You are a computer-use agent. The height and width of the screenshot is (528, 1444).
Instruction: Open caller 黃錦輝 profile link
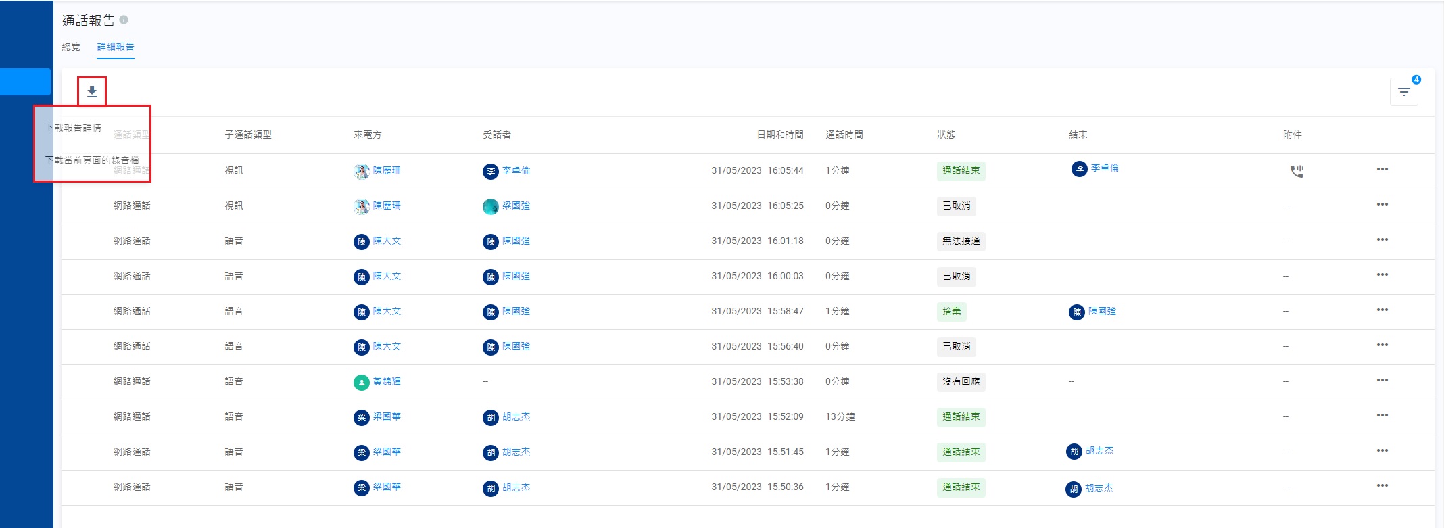click(387, 381)
